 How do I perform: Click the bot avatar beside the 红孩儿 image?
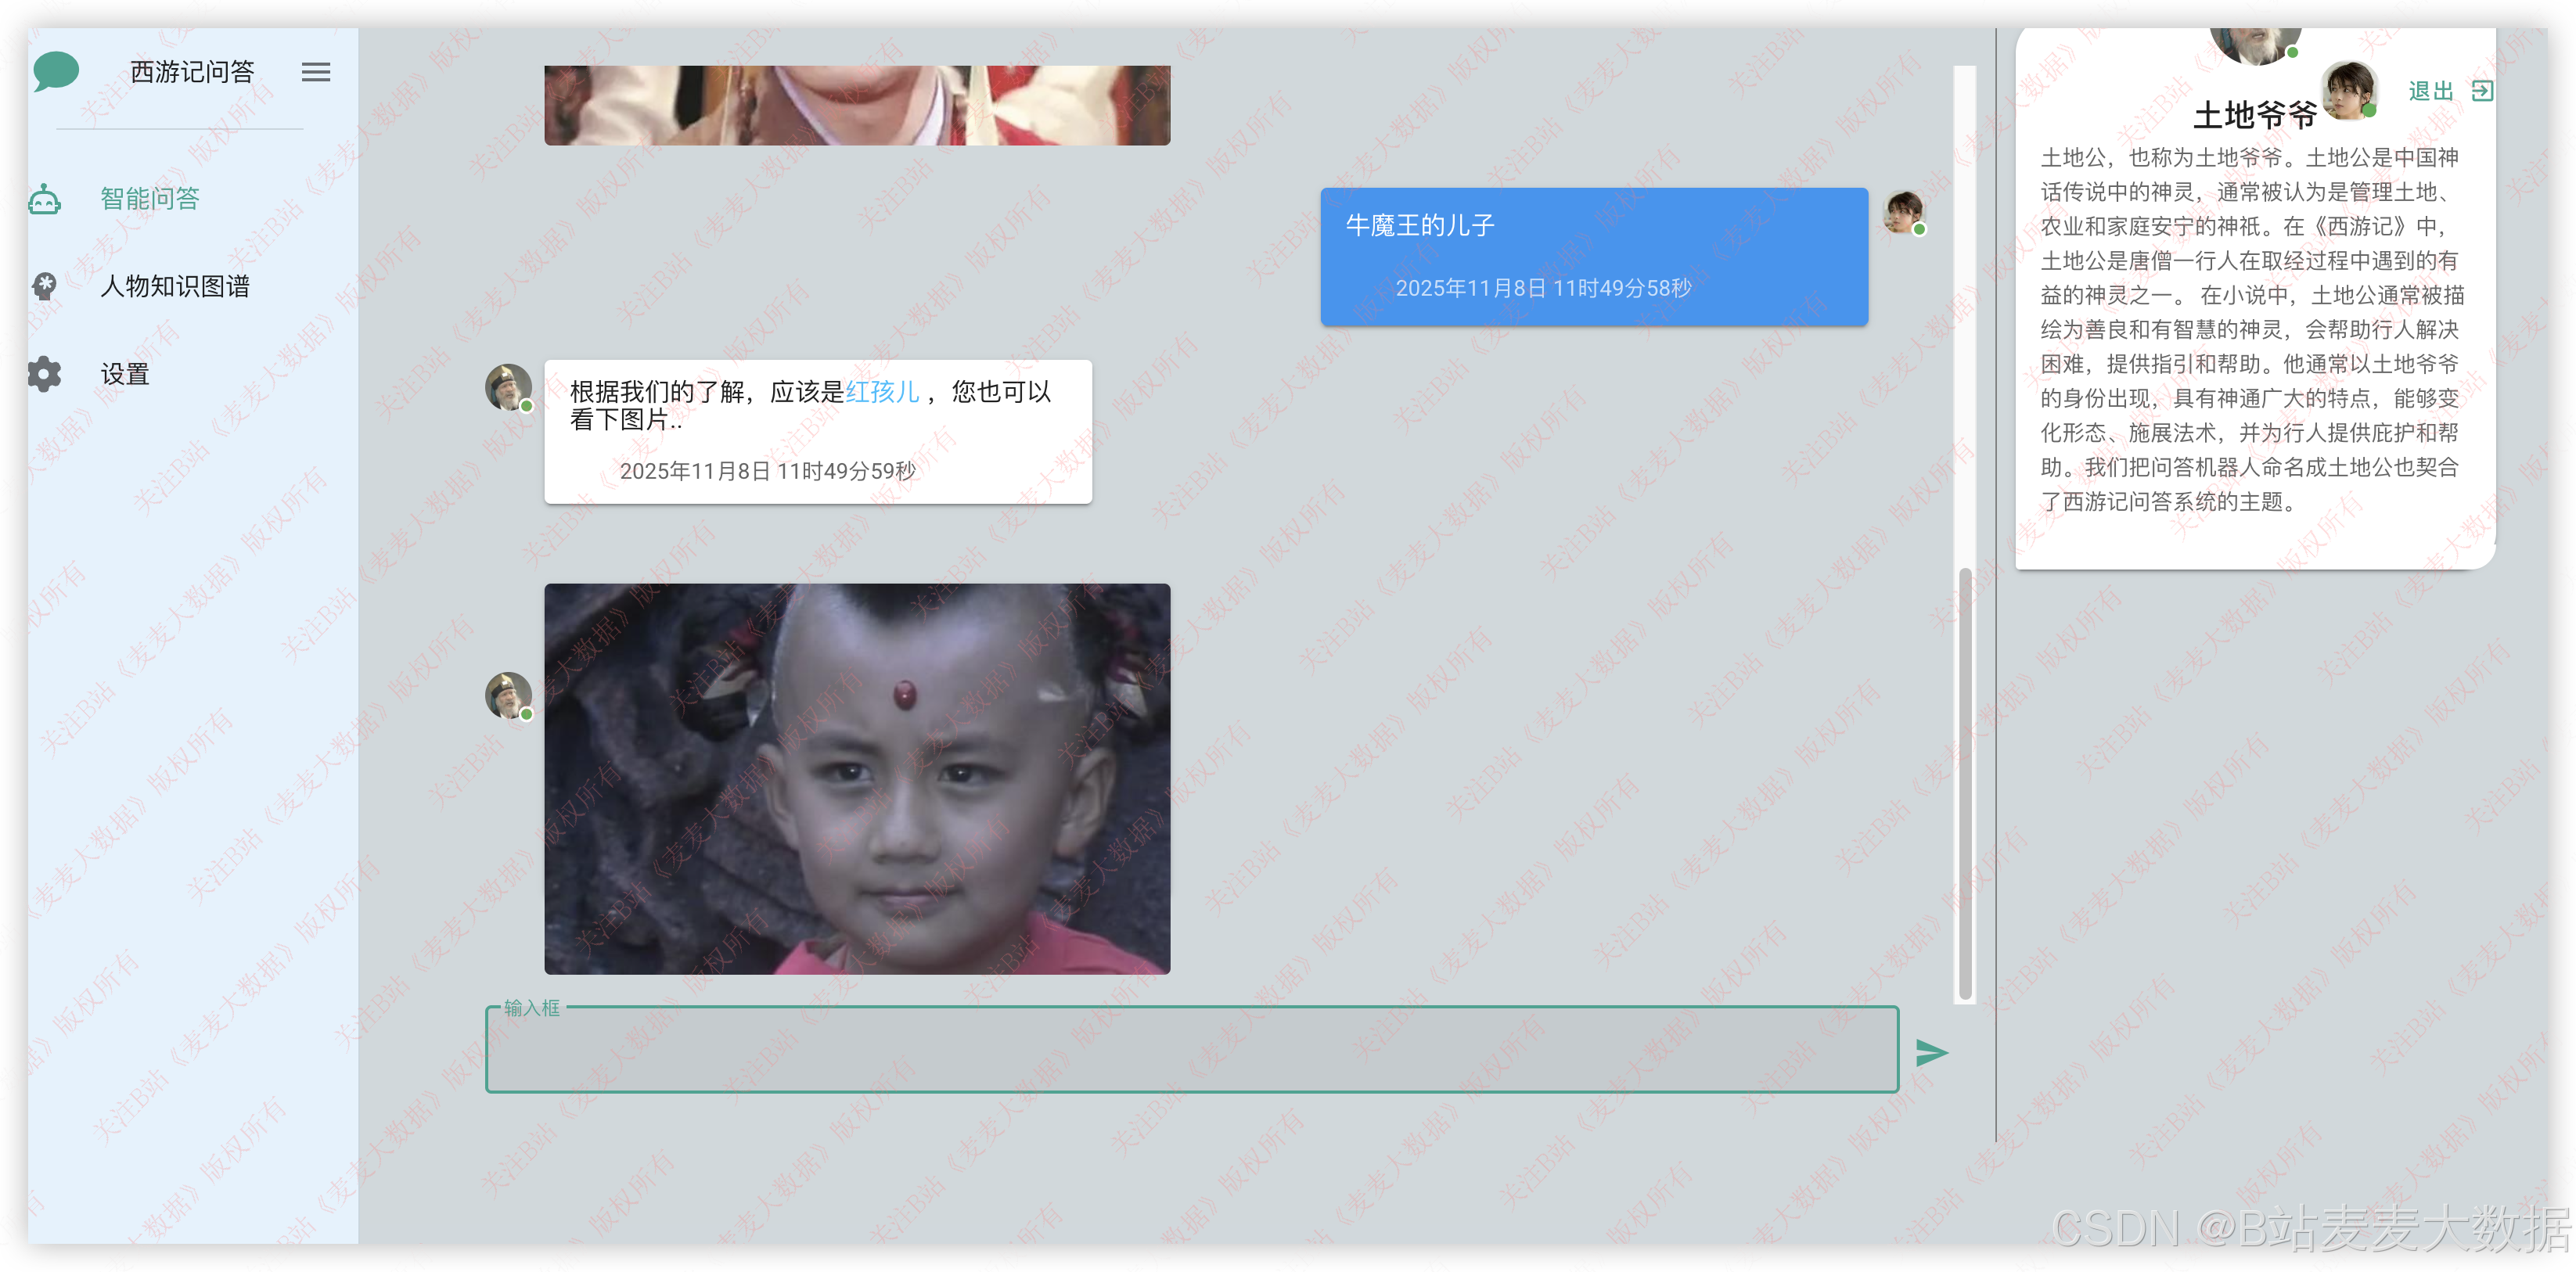(508, 695)
